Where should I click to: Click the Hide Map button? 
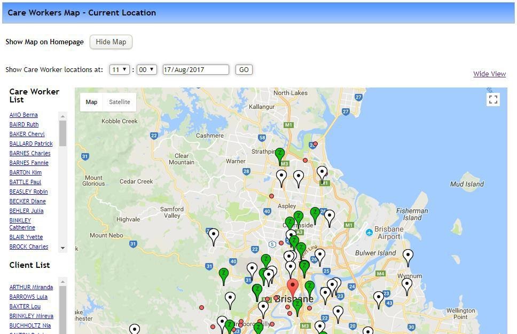pos(111,42)
